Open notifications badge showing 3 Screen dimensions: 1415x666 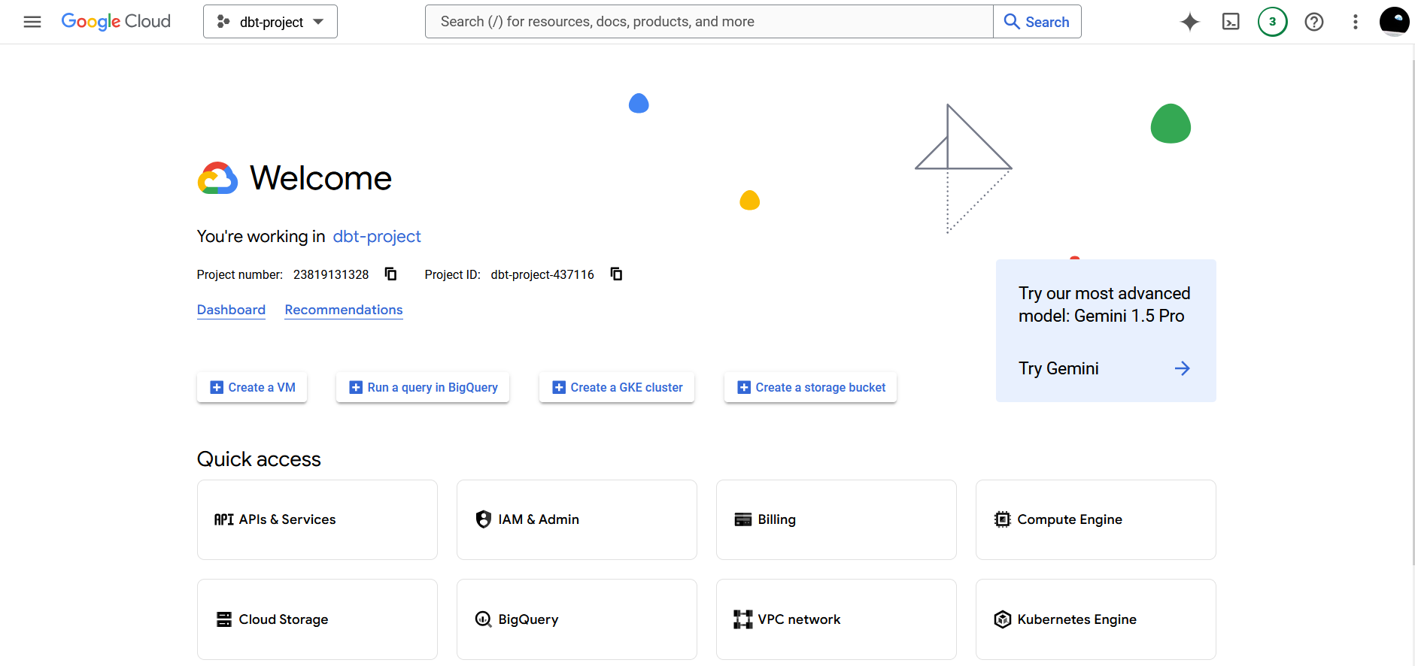1273,22
